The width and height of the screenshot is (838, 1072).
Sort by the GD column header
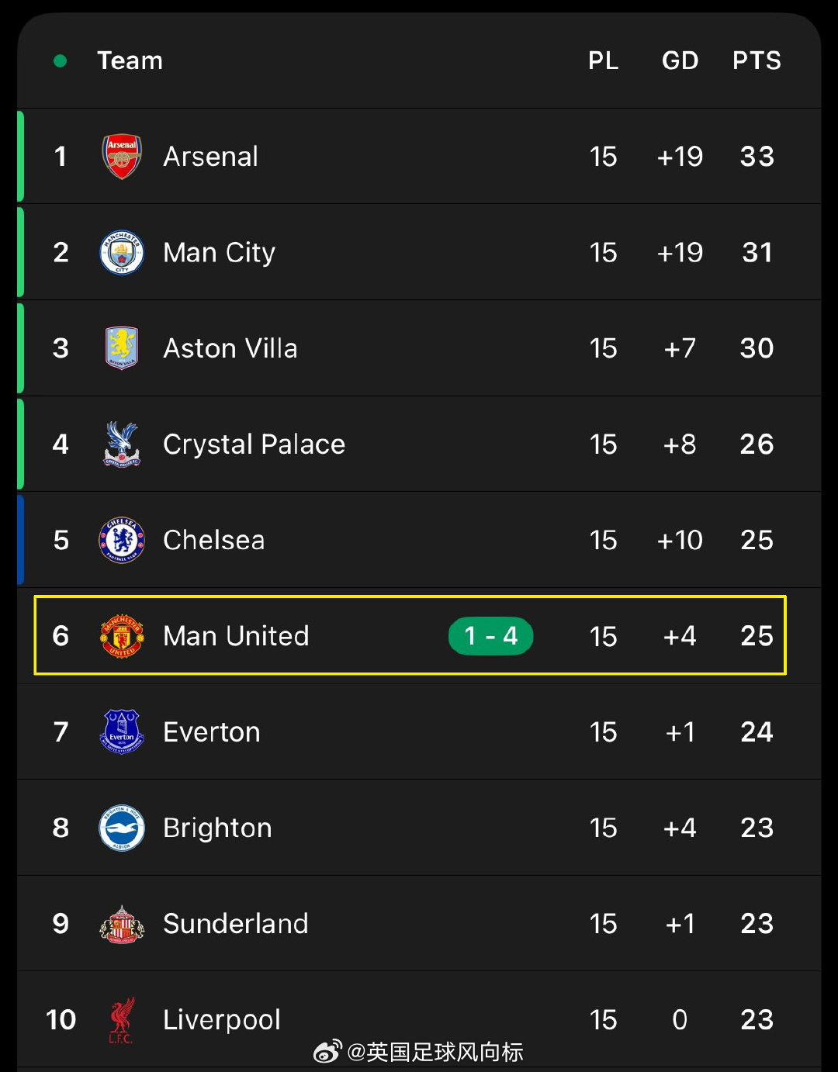(680, 61)
